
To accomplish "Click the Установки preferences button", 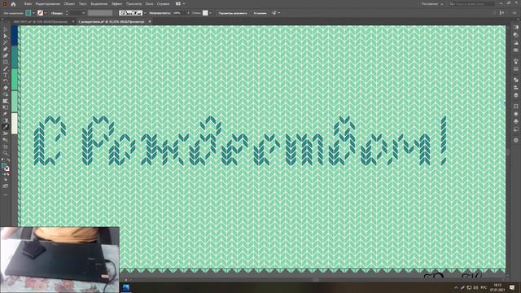I will click(260, 13).
